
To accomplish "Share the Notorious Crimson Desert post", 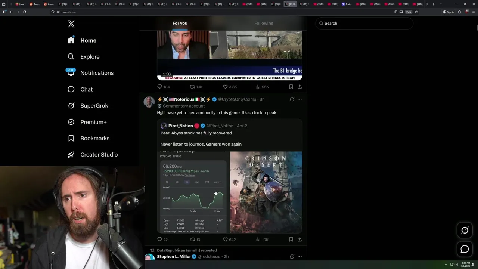I will 299,239.
